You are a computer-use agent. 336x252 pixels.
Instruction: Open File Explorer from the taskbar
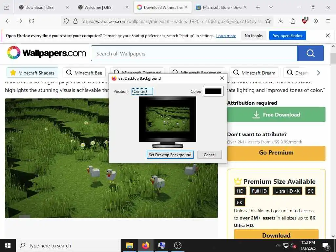pyautogui.click(x=129, y=245)
